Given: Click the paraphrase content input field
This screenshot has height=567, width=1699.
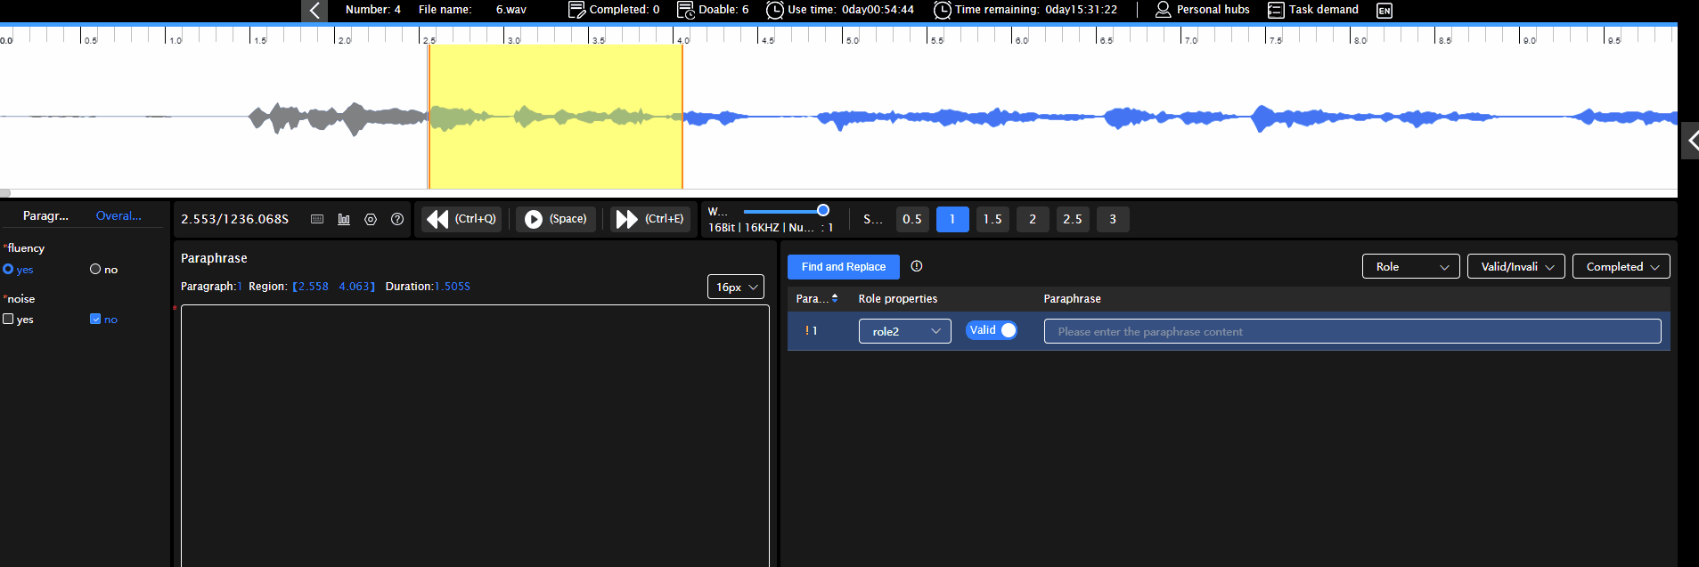Looking at the screenshot, I should tap(1352, 331).
